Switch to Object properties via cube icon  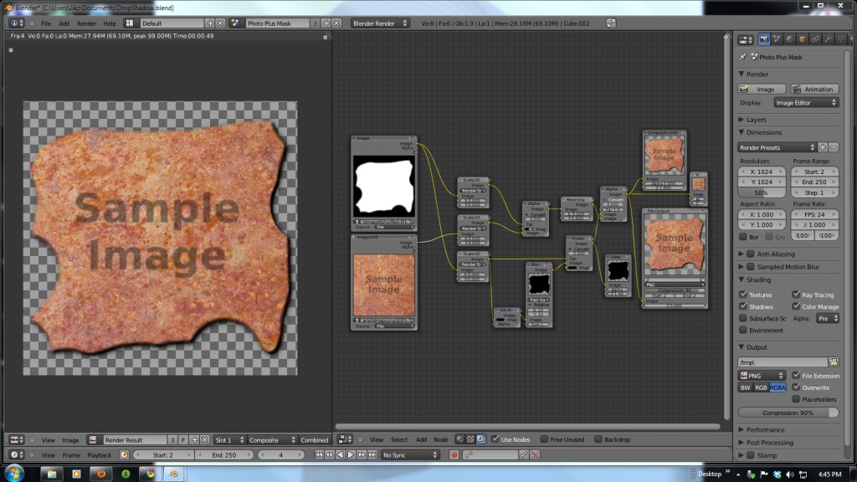[802, 39]
